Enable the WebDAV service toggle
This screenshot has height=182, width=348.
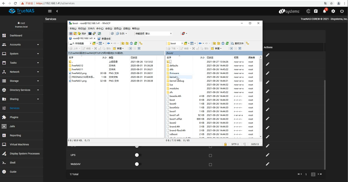point(137,164)
